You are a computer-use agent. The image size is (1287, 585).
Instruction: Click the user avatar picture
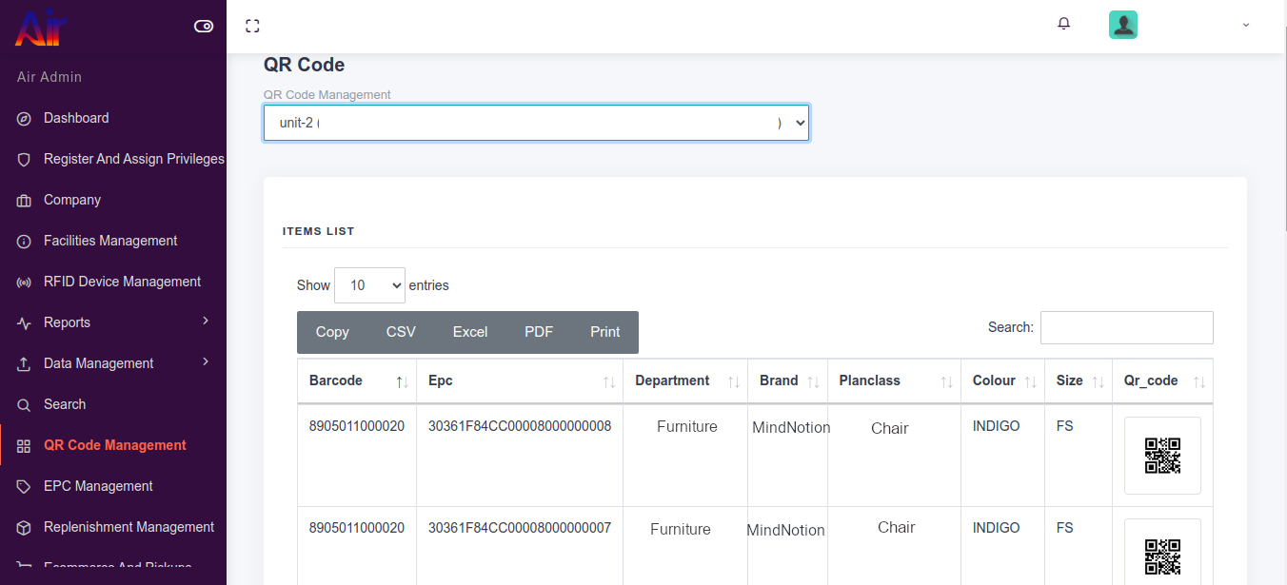(x=1123, y=25)
